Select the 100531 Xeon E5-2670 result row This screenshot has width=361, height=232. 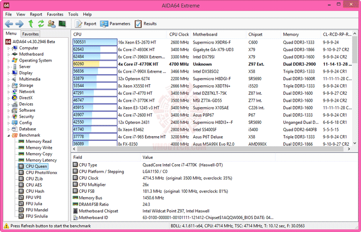pyautogui.click(x=212, y=43)
